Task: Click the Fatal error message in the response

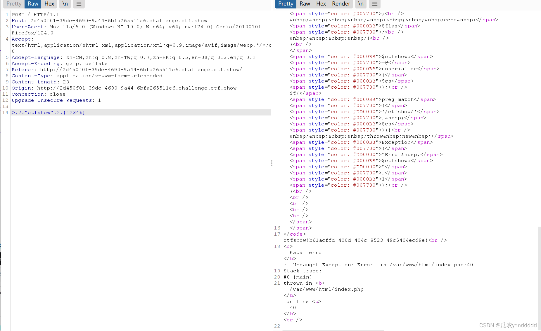Action: (307, 252)
